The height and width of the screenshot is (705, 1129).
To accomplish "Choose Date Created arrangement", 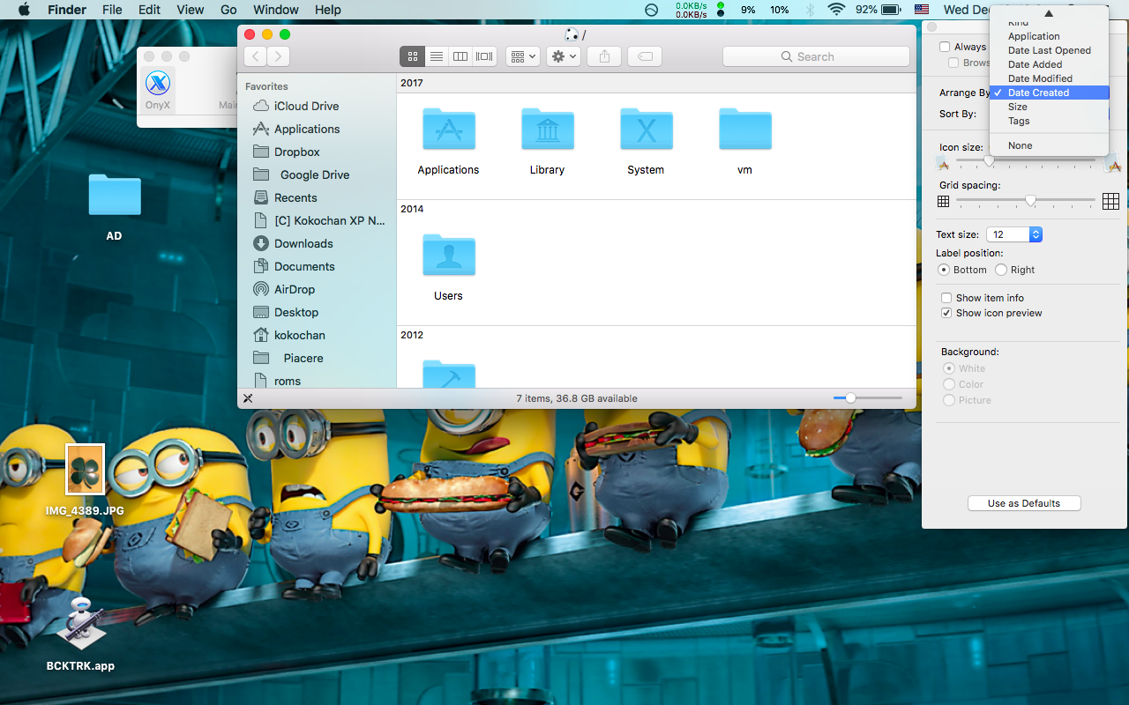I will coord(1049,93).
